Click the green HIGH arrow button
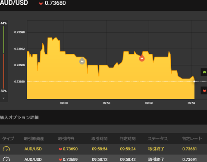The height and width of the screenshot is (162, 207). click(x=204, y=72)
